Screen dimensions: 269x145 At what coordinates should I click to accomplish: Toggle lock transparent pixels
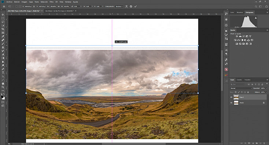click(236, 92)
